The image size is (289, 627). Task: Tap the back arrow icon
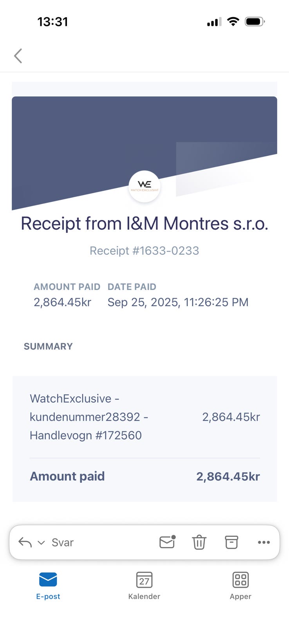pyautogui.click(x=18, y=56)
